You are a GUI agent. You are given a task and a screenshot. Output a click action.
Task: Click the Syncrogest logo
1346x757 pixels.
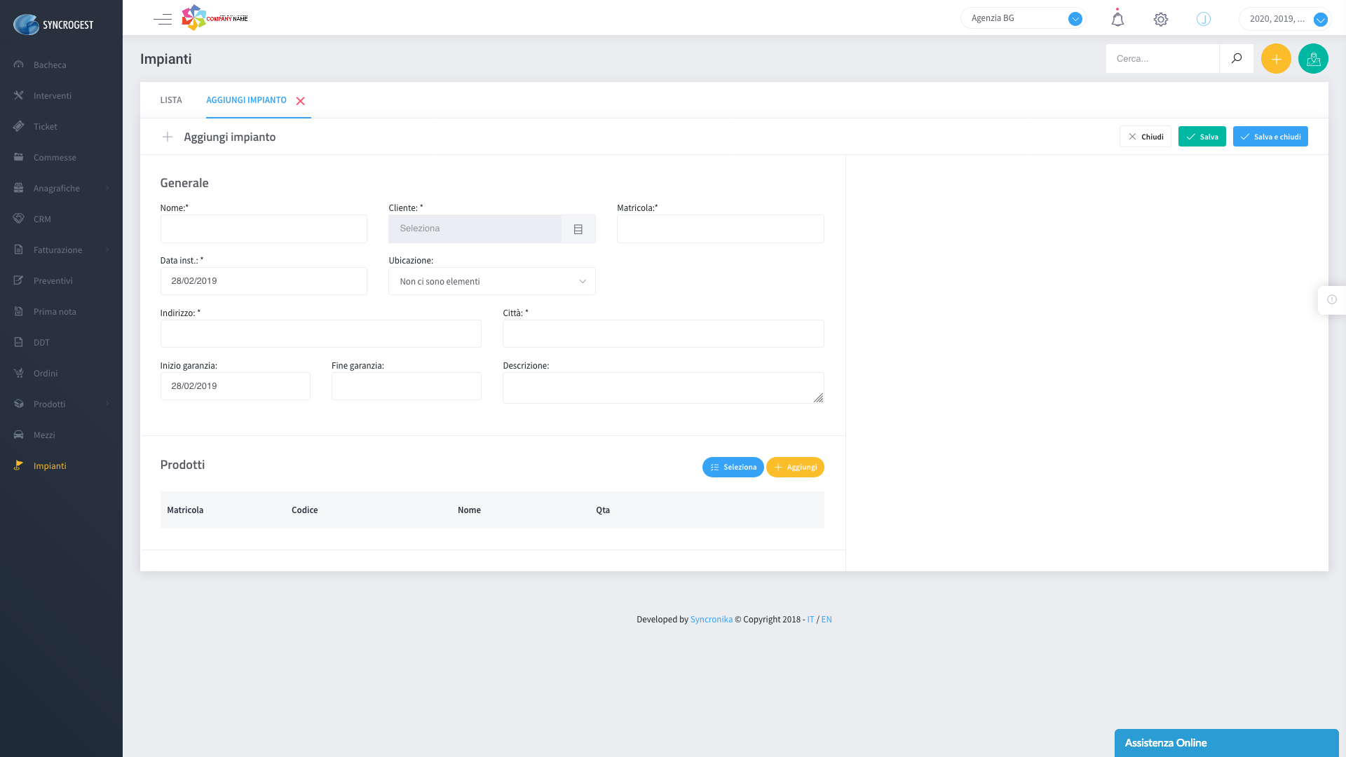pyautogui.click(x=53, y=25)
